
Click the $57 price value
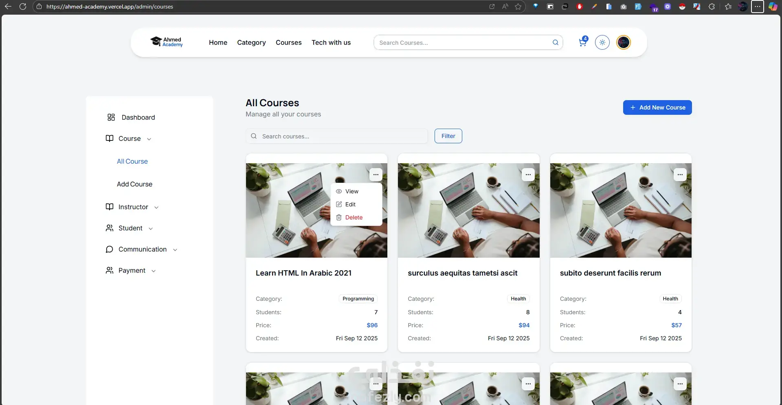pyautogui.click(x=676, y=325)
